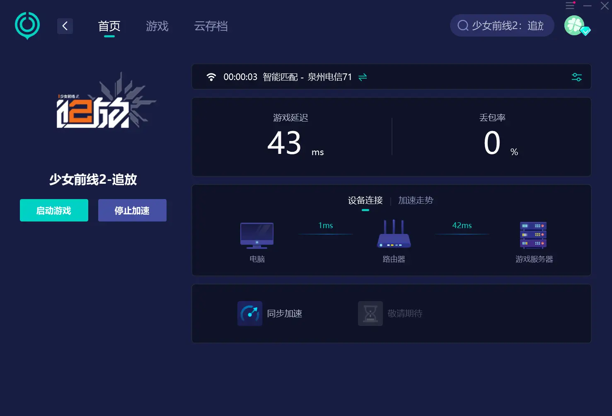Screen dimensions: 612x416
Task: Click the 敬请期待 placeholder text
Action: click(405, 314)
